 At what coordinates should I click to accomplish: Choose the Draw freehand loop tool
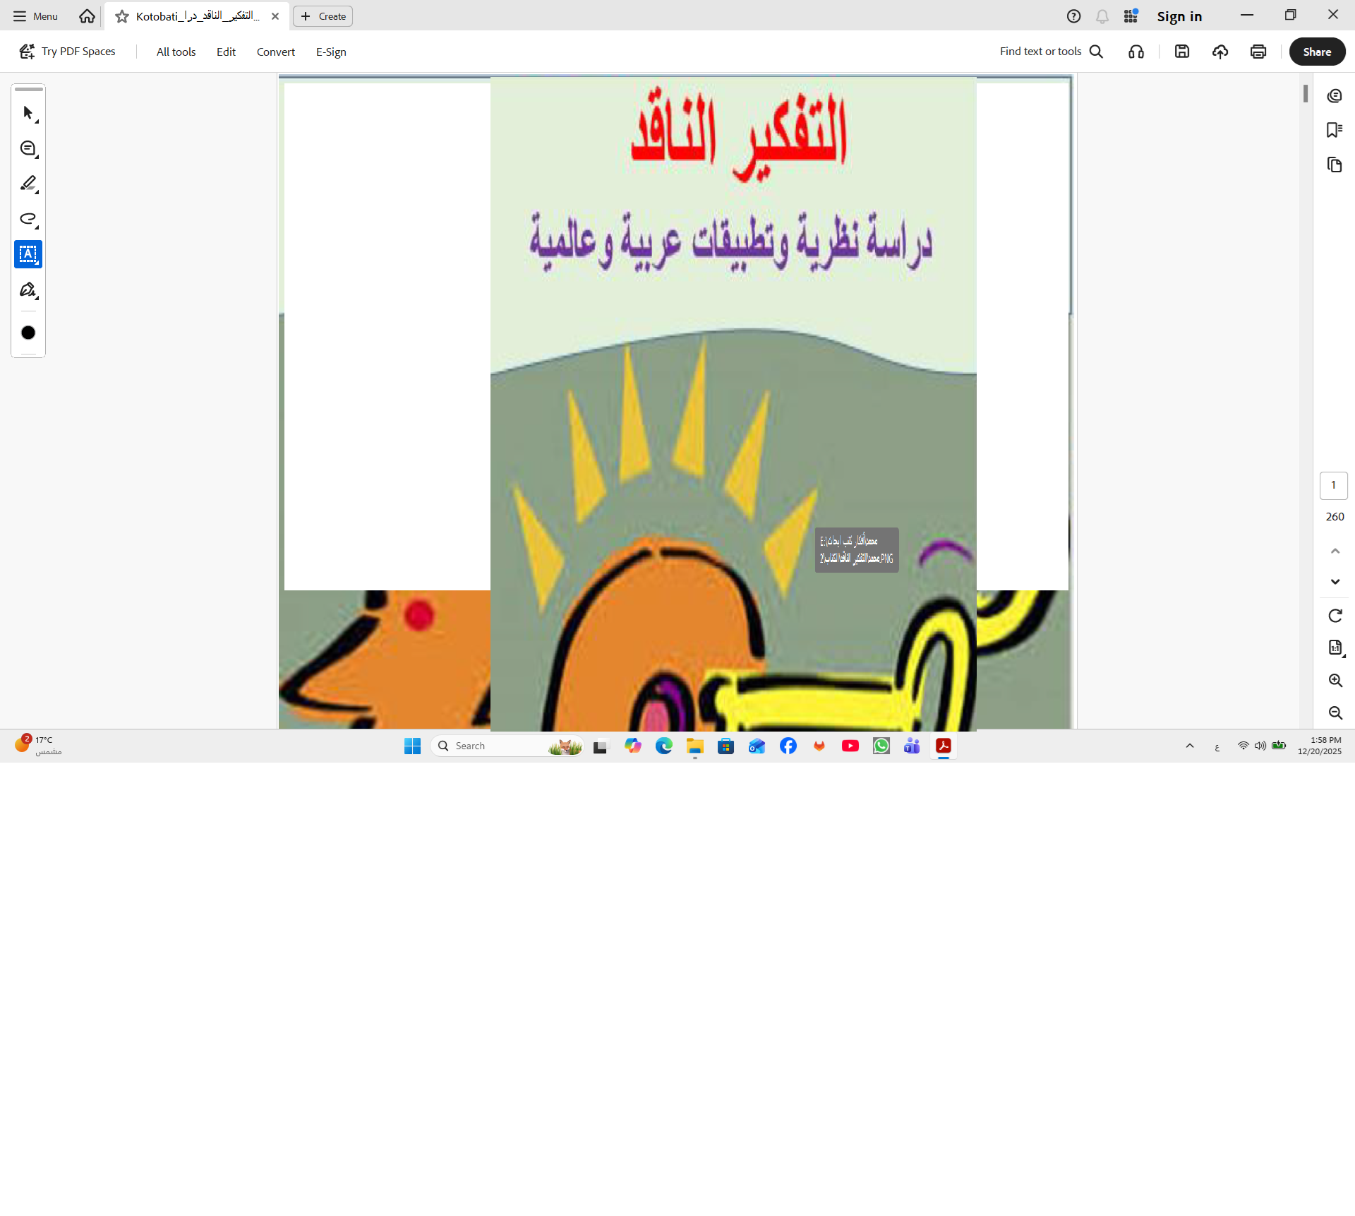(28, 220)
